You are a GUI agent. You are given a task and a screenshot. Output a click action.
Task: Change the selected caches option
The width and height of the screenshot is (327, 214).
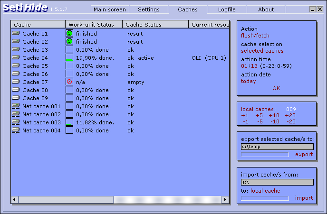(x=262, y=51)
